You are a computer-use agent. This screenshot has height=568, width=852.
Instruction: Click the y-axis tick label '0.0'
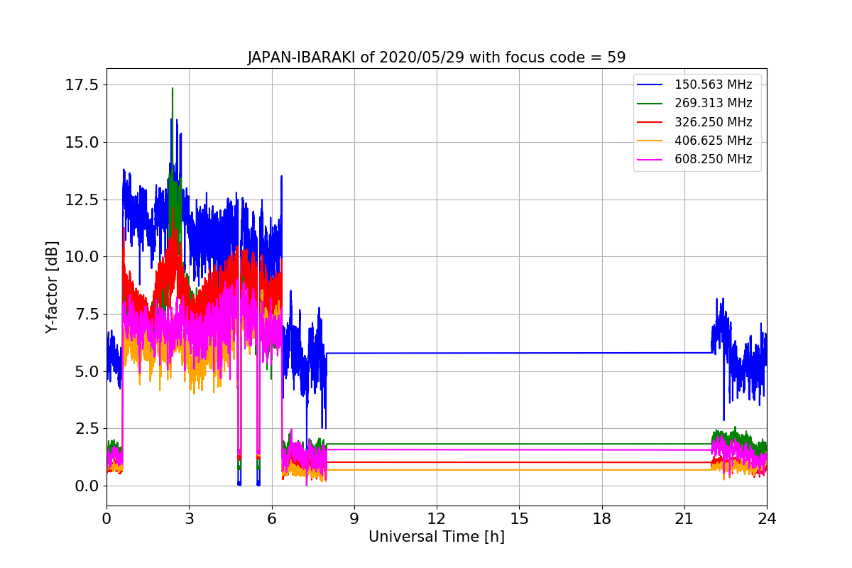point(88,486)
